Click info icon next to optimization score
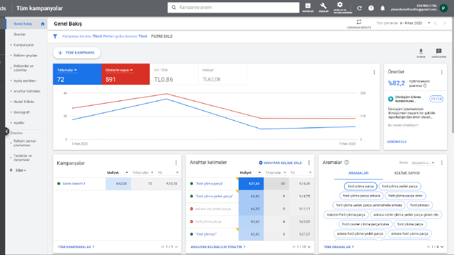 425,86
